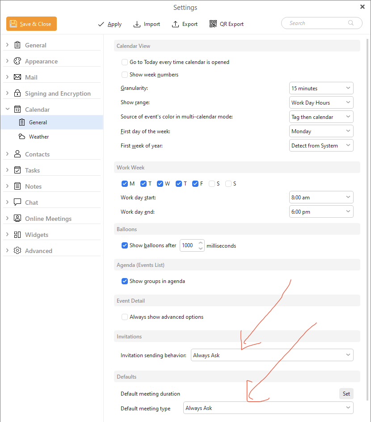
Task: Select the Tasks settings category
Action: coord(32,170)
